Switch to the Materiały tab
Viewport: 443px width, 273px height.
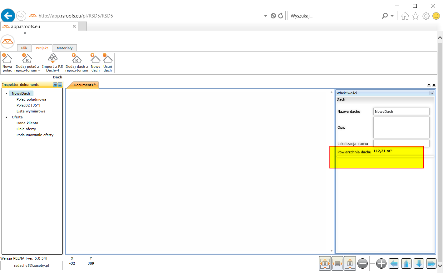tap(65, 48)
